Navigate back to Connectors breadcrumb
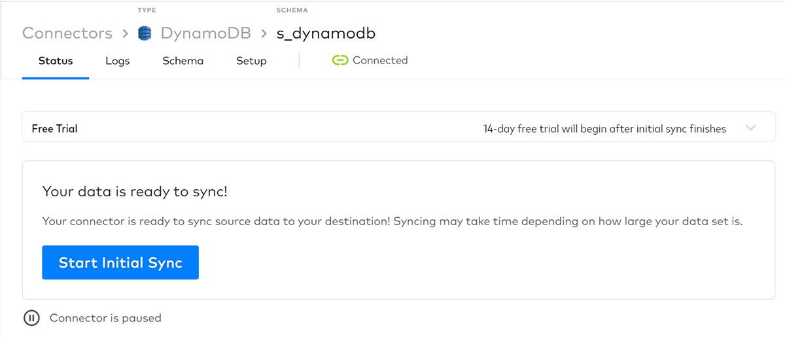 point(67,33)
